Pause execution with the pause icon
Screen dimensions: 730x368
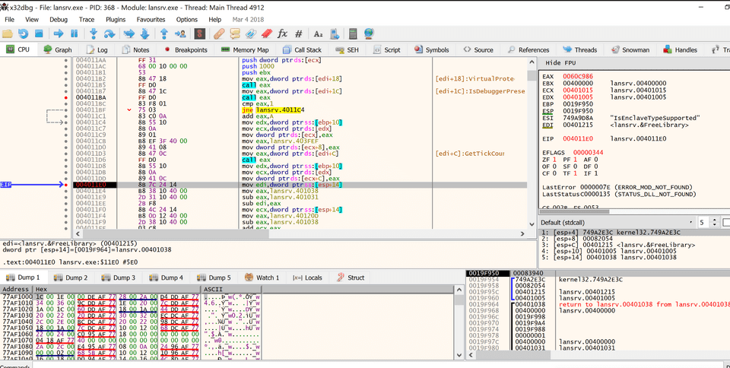click(x=74, y=33)
